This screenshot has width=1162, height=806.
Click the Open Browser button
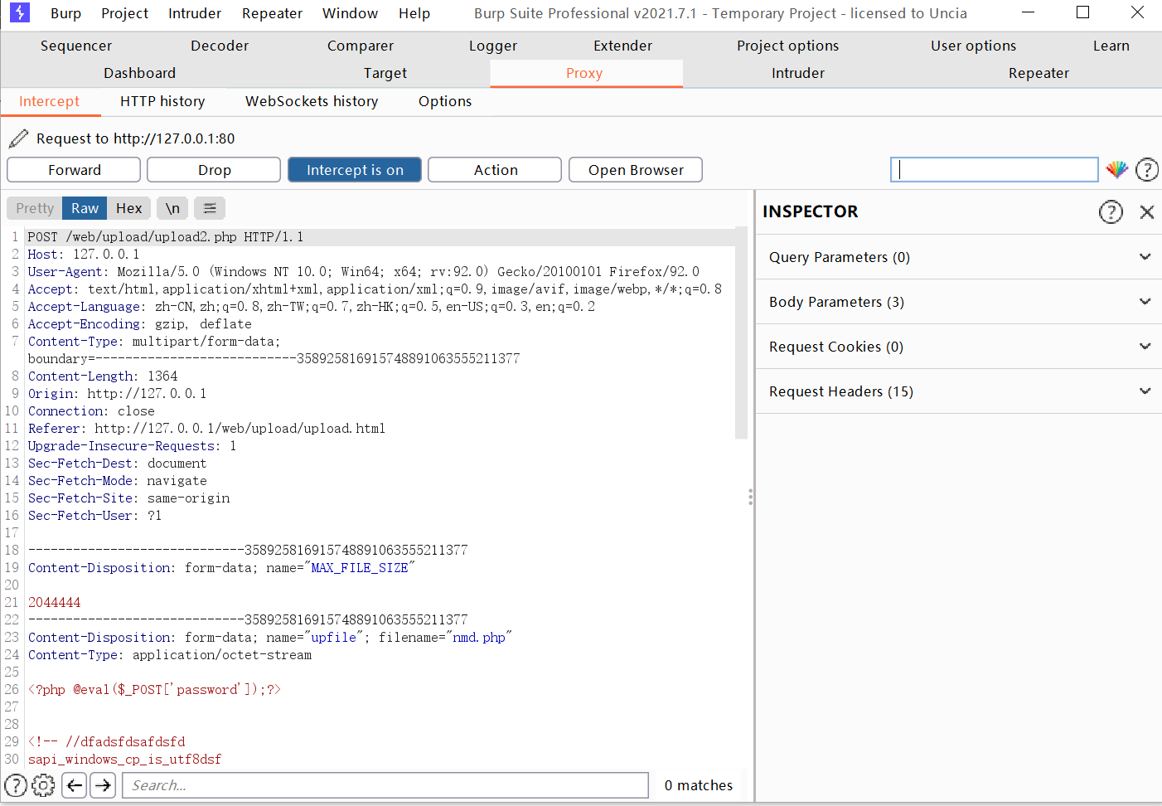(x=636, y=170)
